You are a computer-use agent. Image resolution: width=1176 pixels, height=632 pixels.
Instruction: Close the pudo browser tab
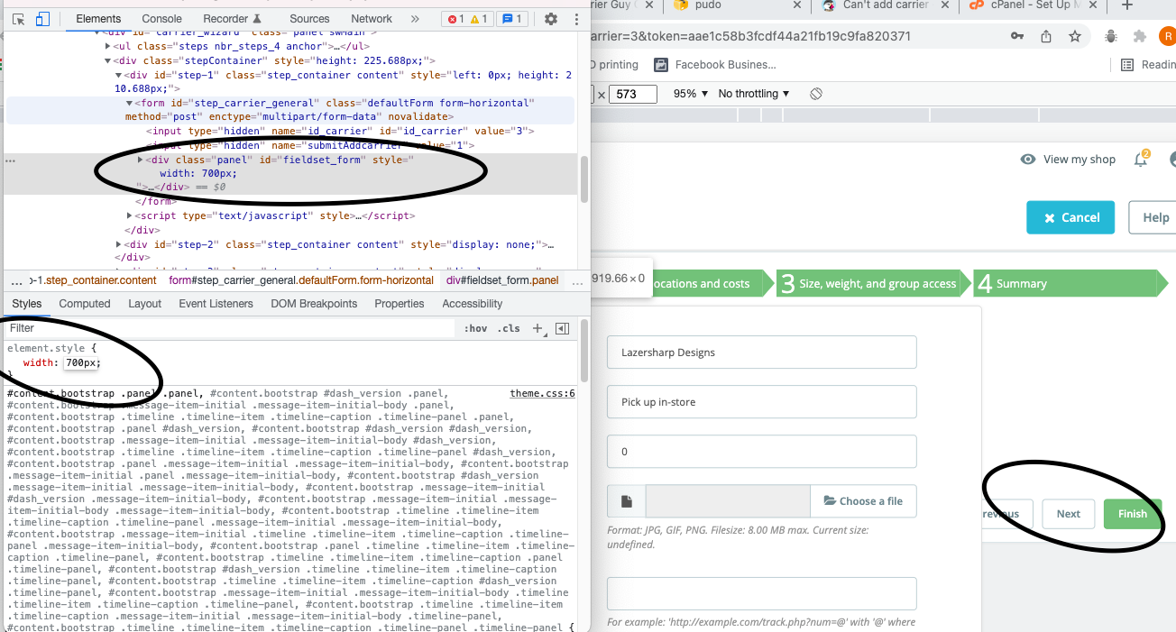[x=795, y=5]
